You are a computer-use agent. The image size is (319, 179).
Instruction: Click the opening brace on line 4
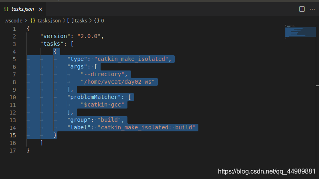click(x=55, y=51)
